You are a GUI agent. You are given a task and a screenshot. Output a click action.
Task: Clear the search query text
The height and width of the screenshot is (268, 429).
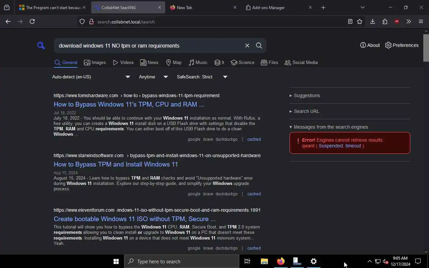(x=247, y=46)
